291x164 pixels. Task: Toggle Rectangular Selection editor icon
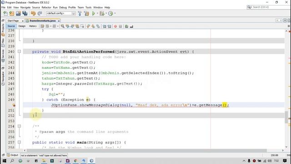82,26
